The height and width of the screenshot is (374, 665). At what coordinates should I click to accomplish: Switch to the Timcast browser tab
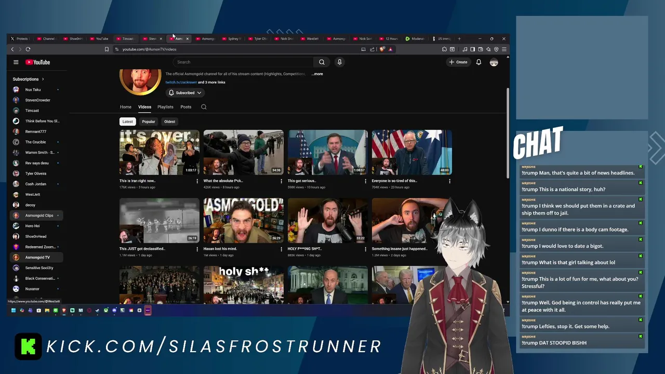click(126, 39)
